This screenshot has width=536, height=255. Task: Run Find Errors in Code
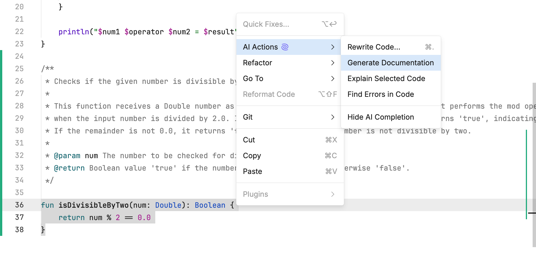point(381,94)
